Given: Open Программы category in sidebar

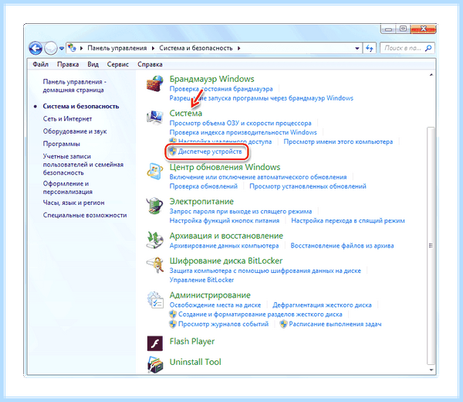Looking at the screenshot, I should coord(62,144).
